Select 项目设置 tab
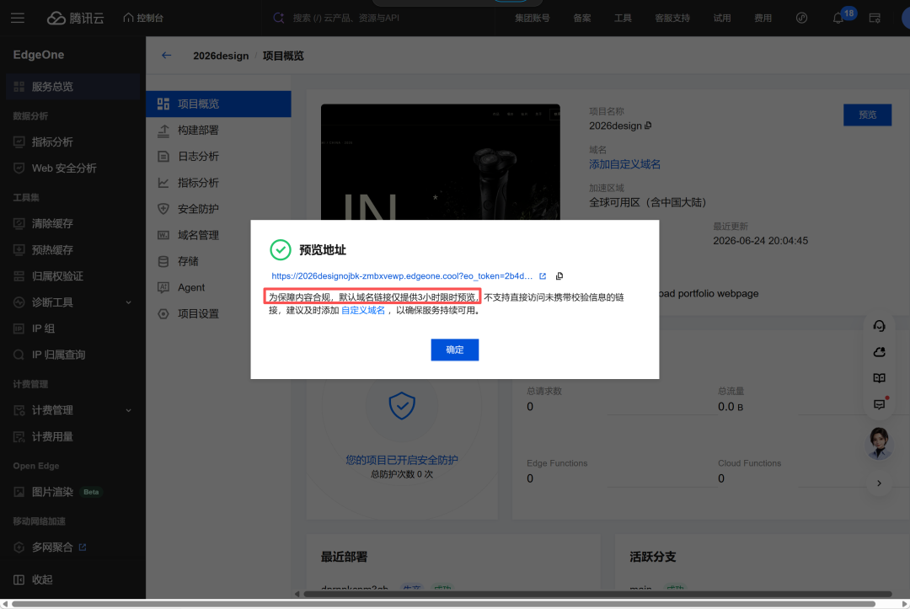This screenshot has height=609, width=910. pos(197,314)
